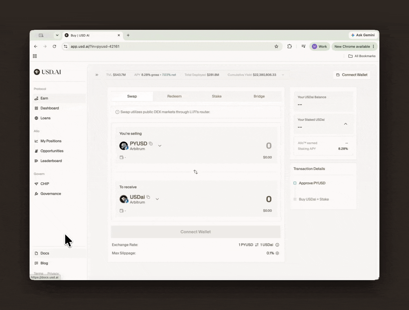Collapse the Your Staked USDai panel
This screenshot has height=310, width=409.
coord(346,124)
